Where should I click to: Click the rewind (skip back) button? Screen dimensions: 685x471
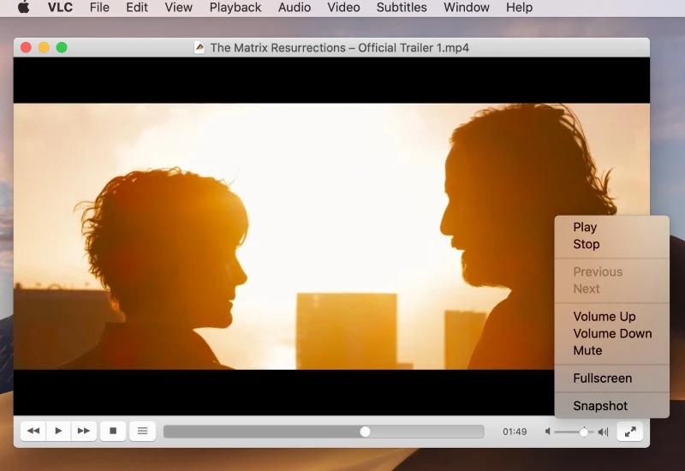point(33,432)
